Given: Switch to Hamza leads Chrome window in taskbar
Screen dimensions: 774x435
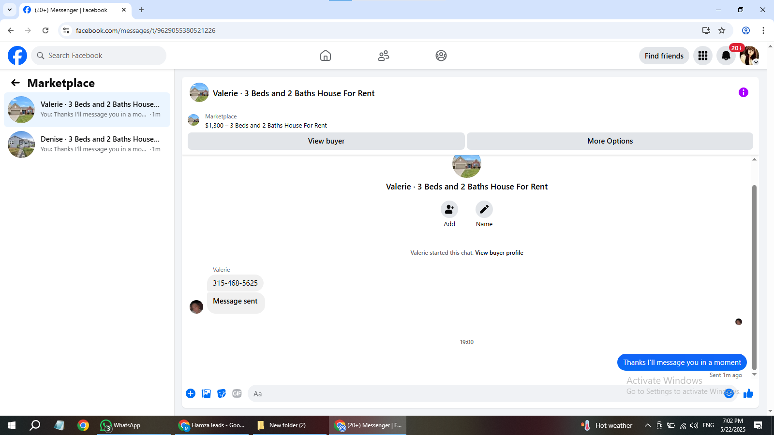Looking at the screenshot, I should pos(212,425).
